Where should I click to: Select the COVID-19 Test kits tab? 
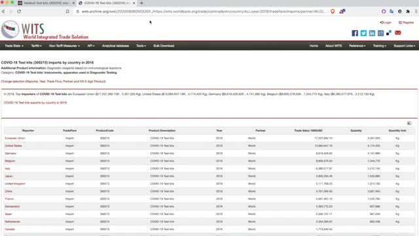107,3
